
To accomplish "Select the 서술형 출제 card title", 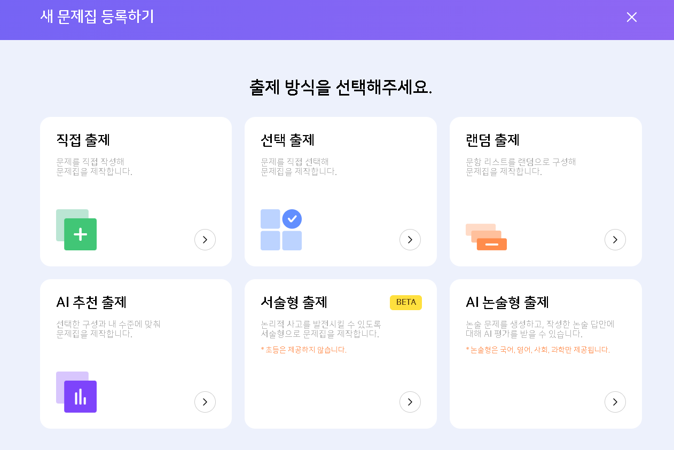I will click(x=294, y=303).
